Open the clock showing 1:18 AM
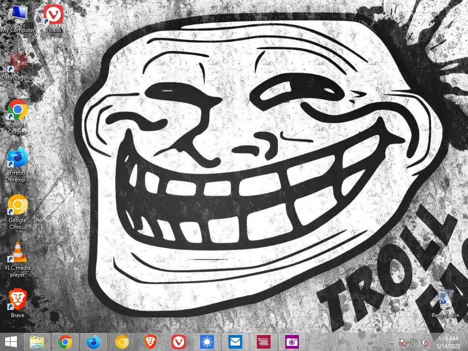The width and height of the screenshot is (468, 351). point(448,342)
